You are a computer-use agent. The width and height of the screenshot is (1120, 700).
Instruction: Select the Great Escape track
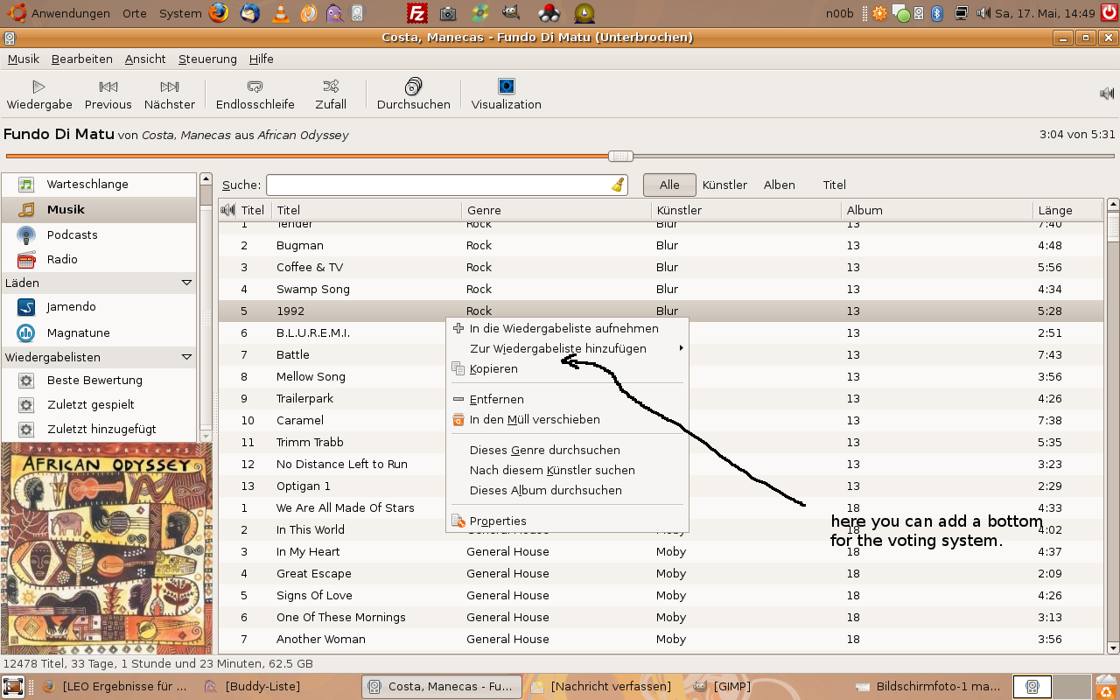pyautogui.click(x=661, y=574)
